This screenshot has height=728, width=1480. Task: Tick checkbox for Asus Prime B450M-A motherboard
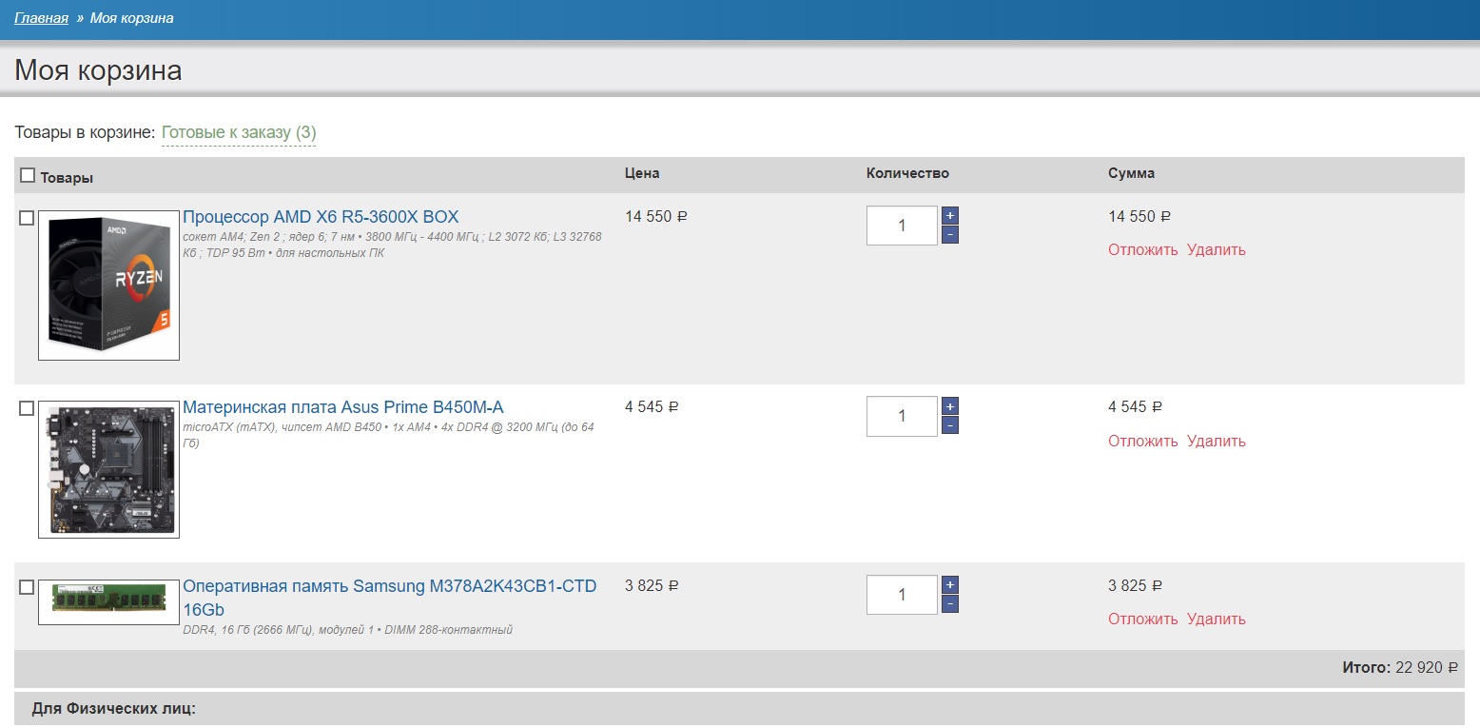click(27, 408)
